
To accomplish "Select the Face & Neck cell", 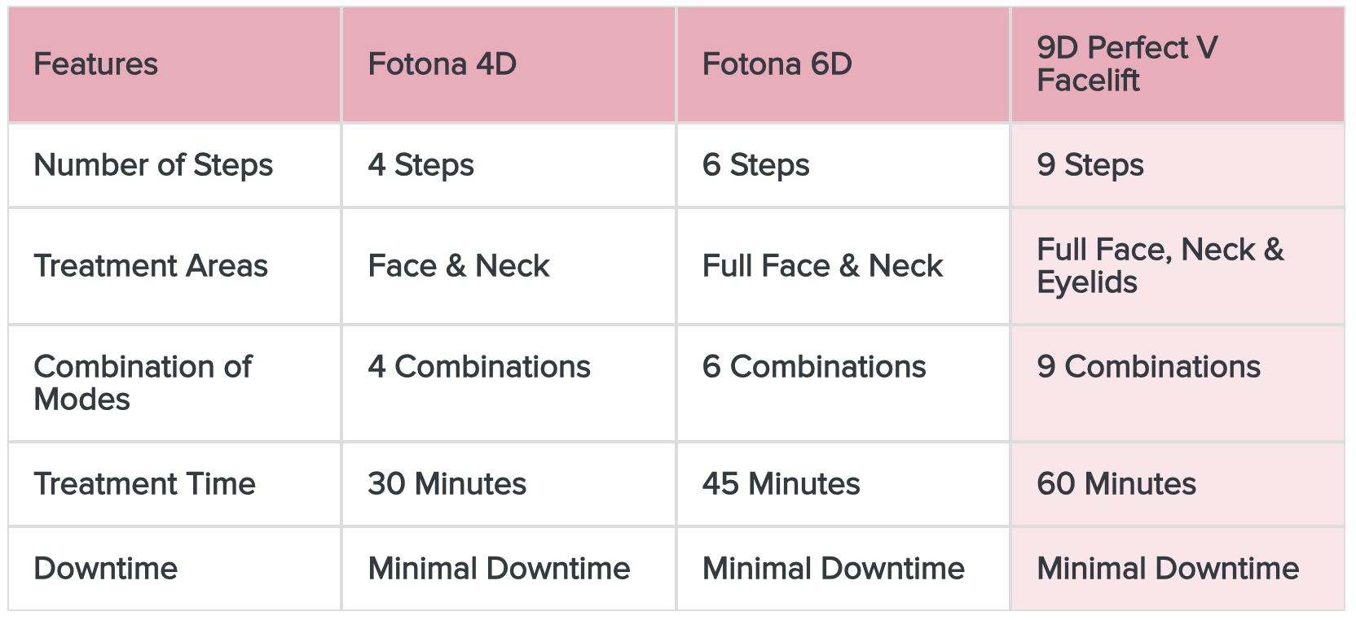I will coord(459,266).
